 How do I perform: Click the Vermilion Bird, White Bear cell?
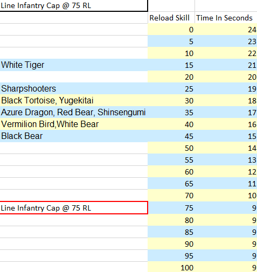pyautogui.click(x=74, y=124)
